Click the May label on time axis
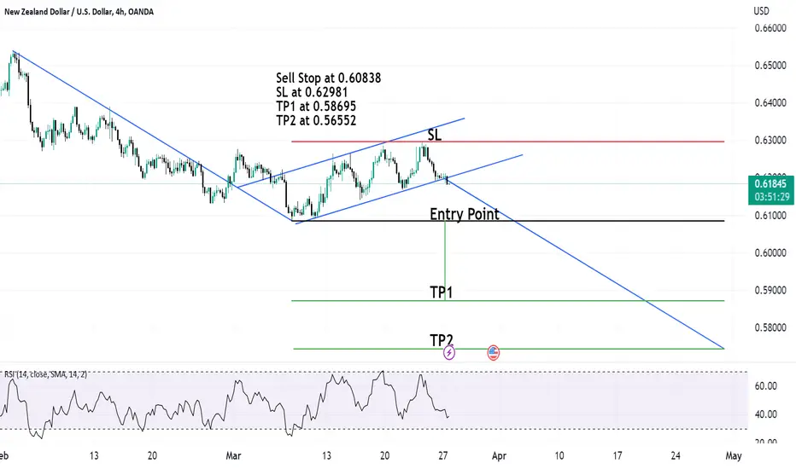 click(x=734, y=456)
